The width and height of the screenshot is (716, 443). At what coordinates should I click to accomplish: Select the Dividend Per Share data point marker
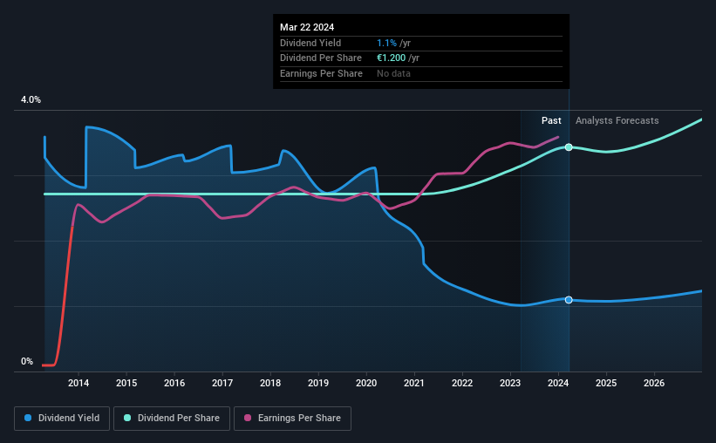pos(569,147)
